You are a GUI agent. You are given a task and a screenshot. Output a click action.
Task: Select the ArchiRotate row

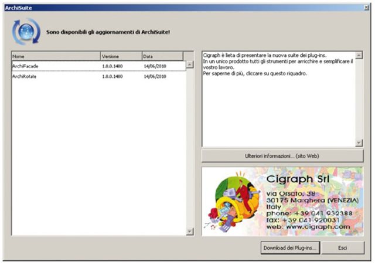pyautogui.click(x=99, y=76)
